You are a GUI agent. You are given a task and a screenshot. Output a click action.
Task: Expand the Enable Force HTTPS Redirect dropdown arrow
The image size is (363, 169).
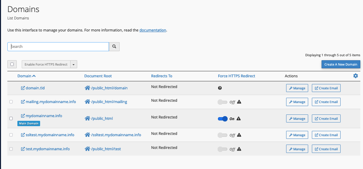(74, 64)
